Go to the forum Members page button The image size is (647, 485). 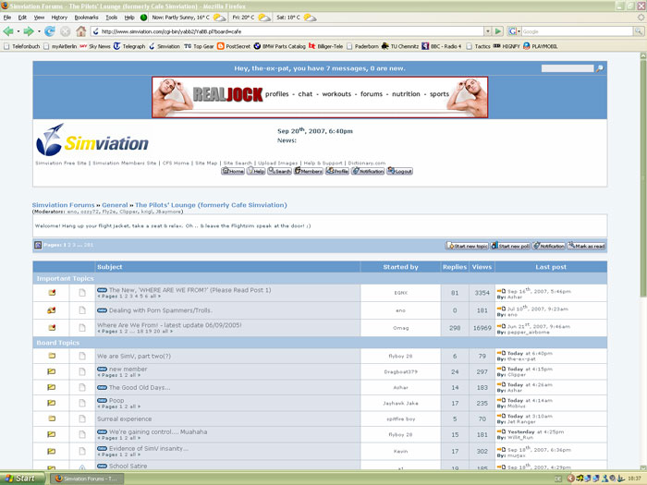pyautogui.click(x=310, y=171)
